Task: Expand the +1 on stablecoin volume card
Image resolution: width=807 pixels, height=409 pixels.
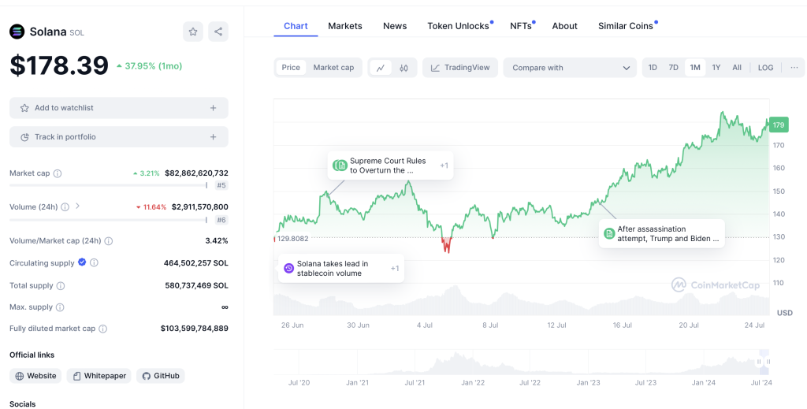Action: (395, 268)
